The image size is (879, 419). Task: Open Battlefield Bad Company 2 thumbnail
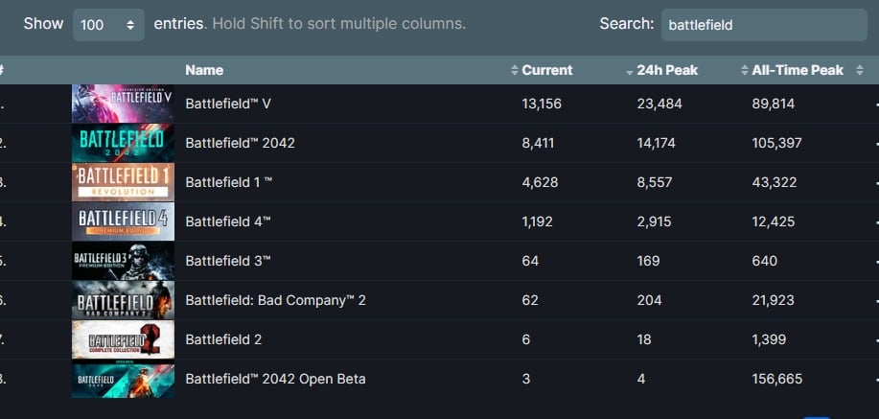[x=123, y=300]
